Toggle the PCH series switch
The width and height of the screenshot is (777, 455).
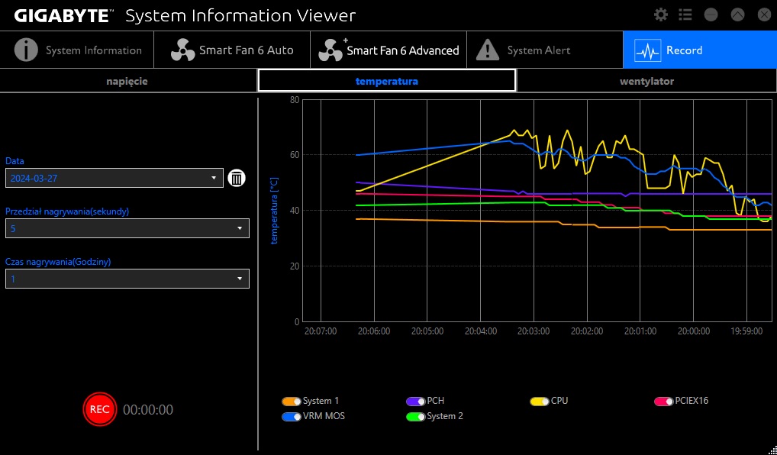pyautogui.click(x=416, y=401)
